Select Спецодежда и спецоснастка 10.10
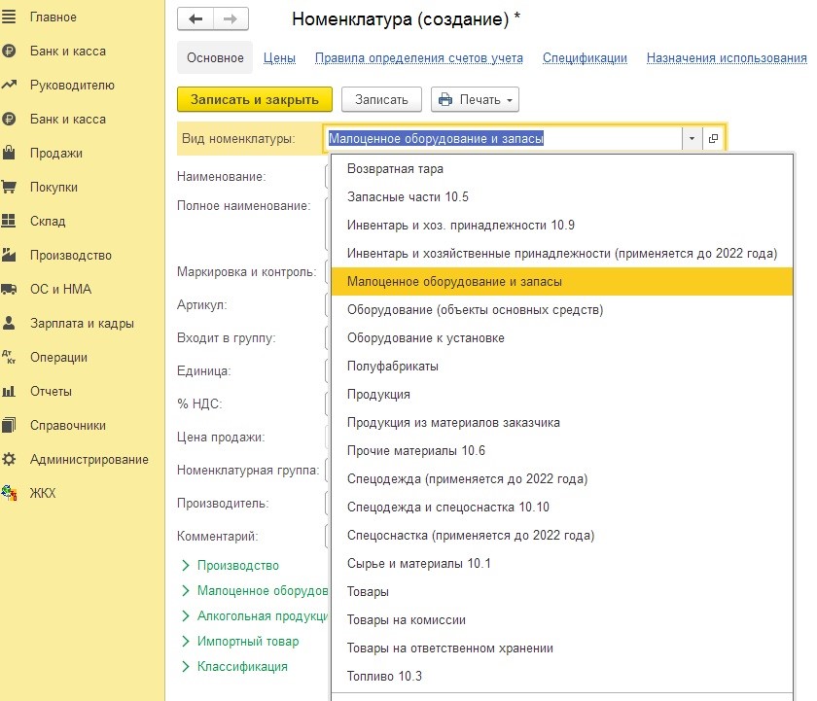 click(x=562, y=507)
